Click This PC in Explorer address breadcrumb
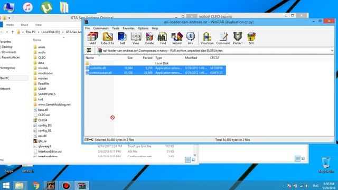The image size is (338, 190). click(x=31, y=32)
